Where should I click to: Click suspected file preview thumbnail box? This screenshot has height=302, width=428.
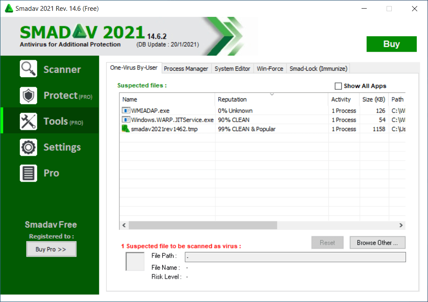(135, 261)
